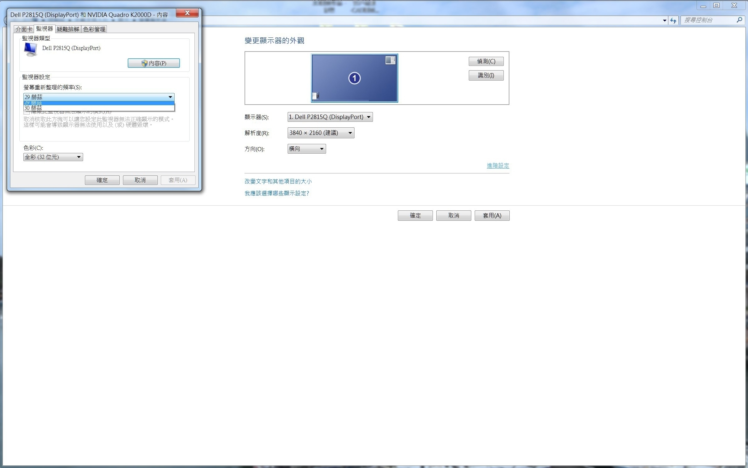The image size is (748, 468).
Task: Close the control panel window
Action: 734,6
